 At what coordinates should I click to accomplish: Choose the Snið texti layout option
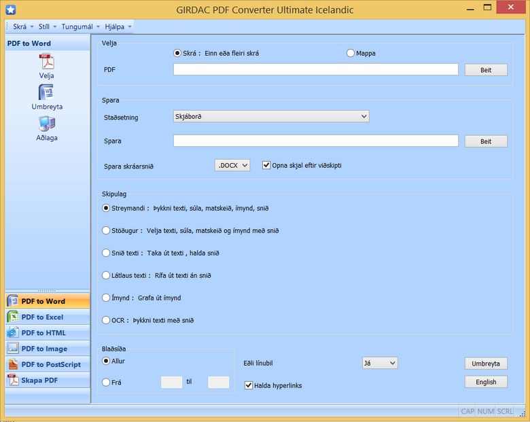pos(106,253)
